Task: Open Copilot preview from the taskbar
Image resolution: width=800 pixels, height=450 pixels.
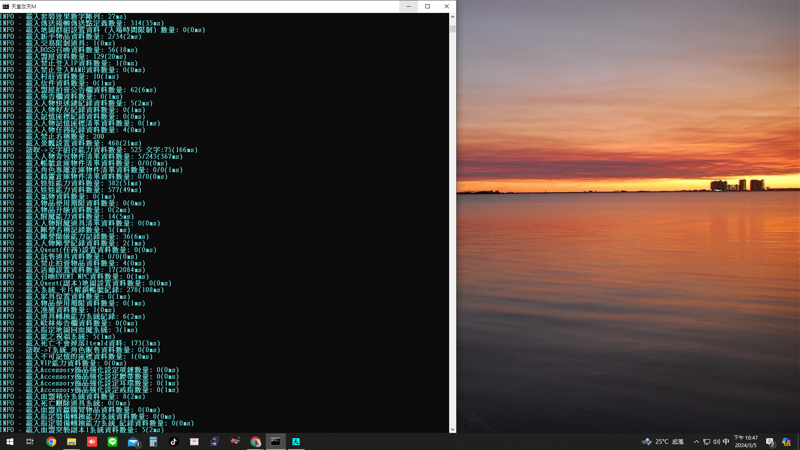Action: point(786,442)
